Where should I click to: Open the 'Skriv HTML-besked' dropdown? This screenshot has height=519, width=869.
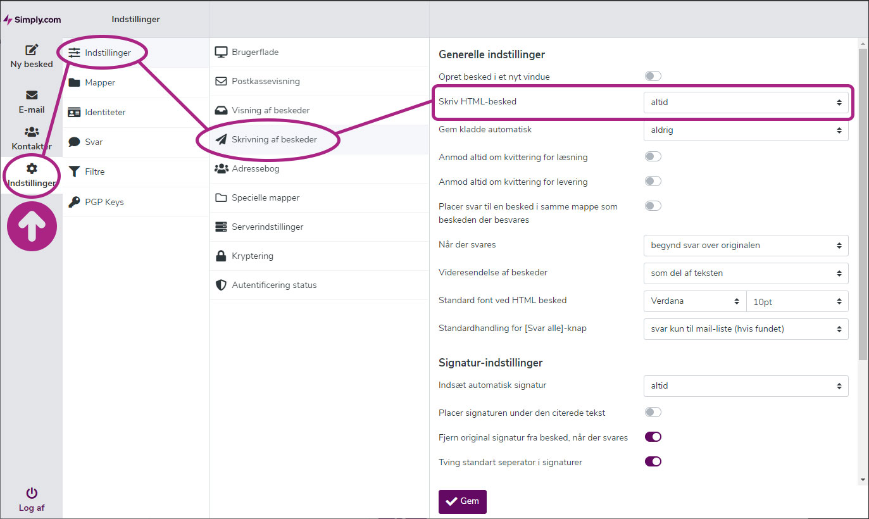(x=746, y=102)
